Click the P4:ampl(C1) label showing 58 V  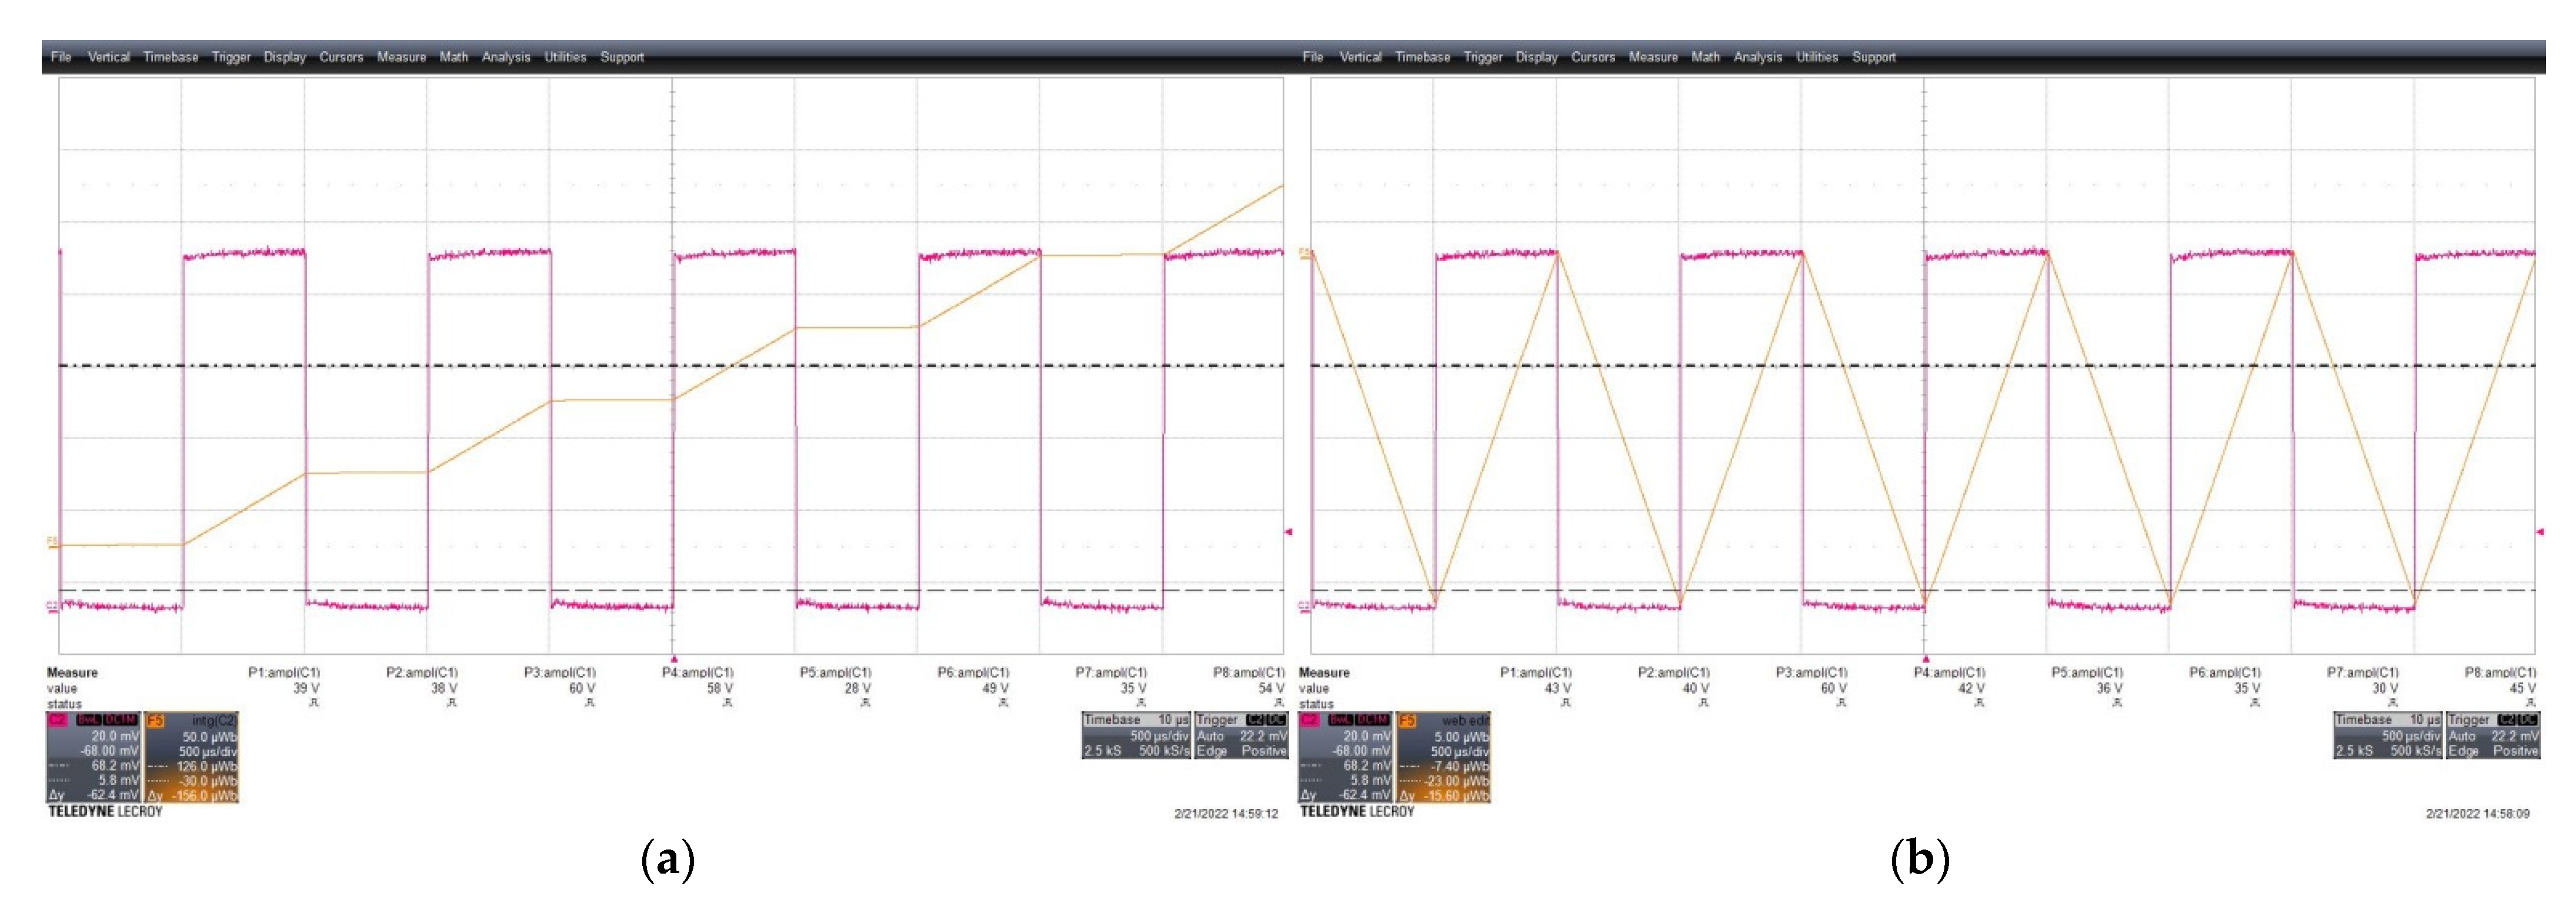click(697, 672)
